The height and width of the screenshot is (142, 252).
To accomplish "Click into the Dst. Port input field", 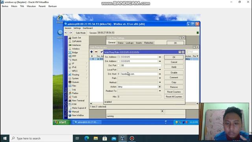I will click(x=141, y=65).
